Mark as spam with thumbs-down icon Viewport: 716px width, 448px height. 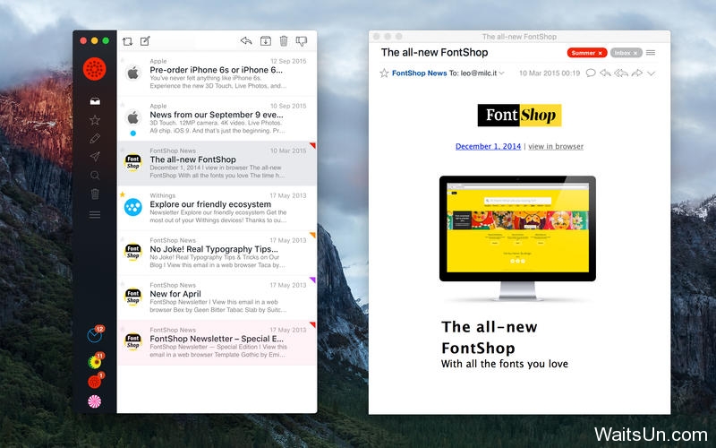click(x=302, y=41)
